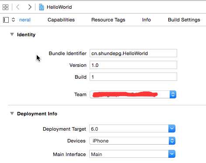Open the related items grid icon
Screen dimensions: 206x163
6,7
